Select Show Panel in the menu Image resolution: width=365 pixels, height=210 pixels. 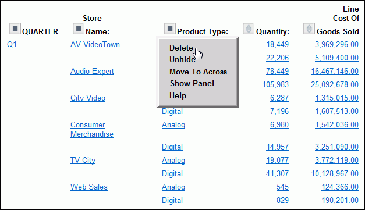[x=192, y=84]
